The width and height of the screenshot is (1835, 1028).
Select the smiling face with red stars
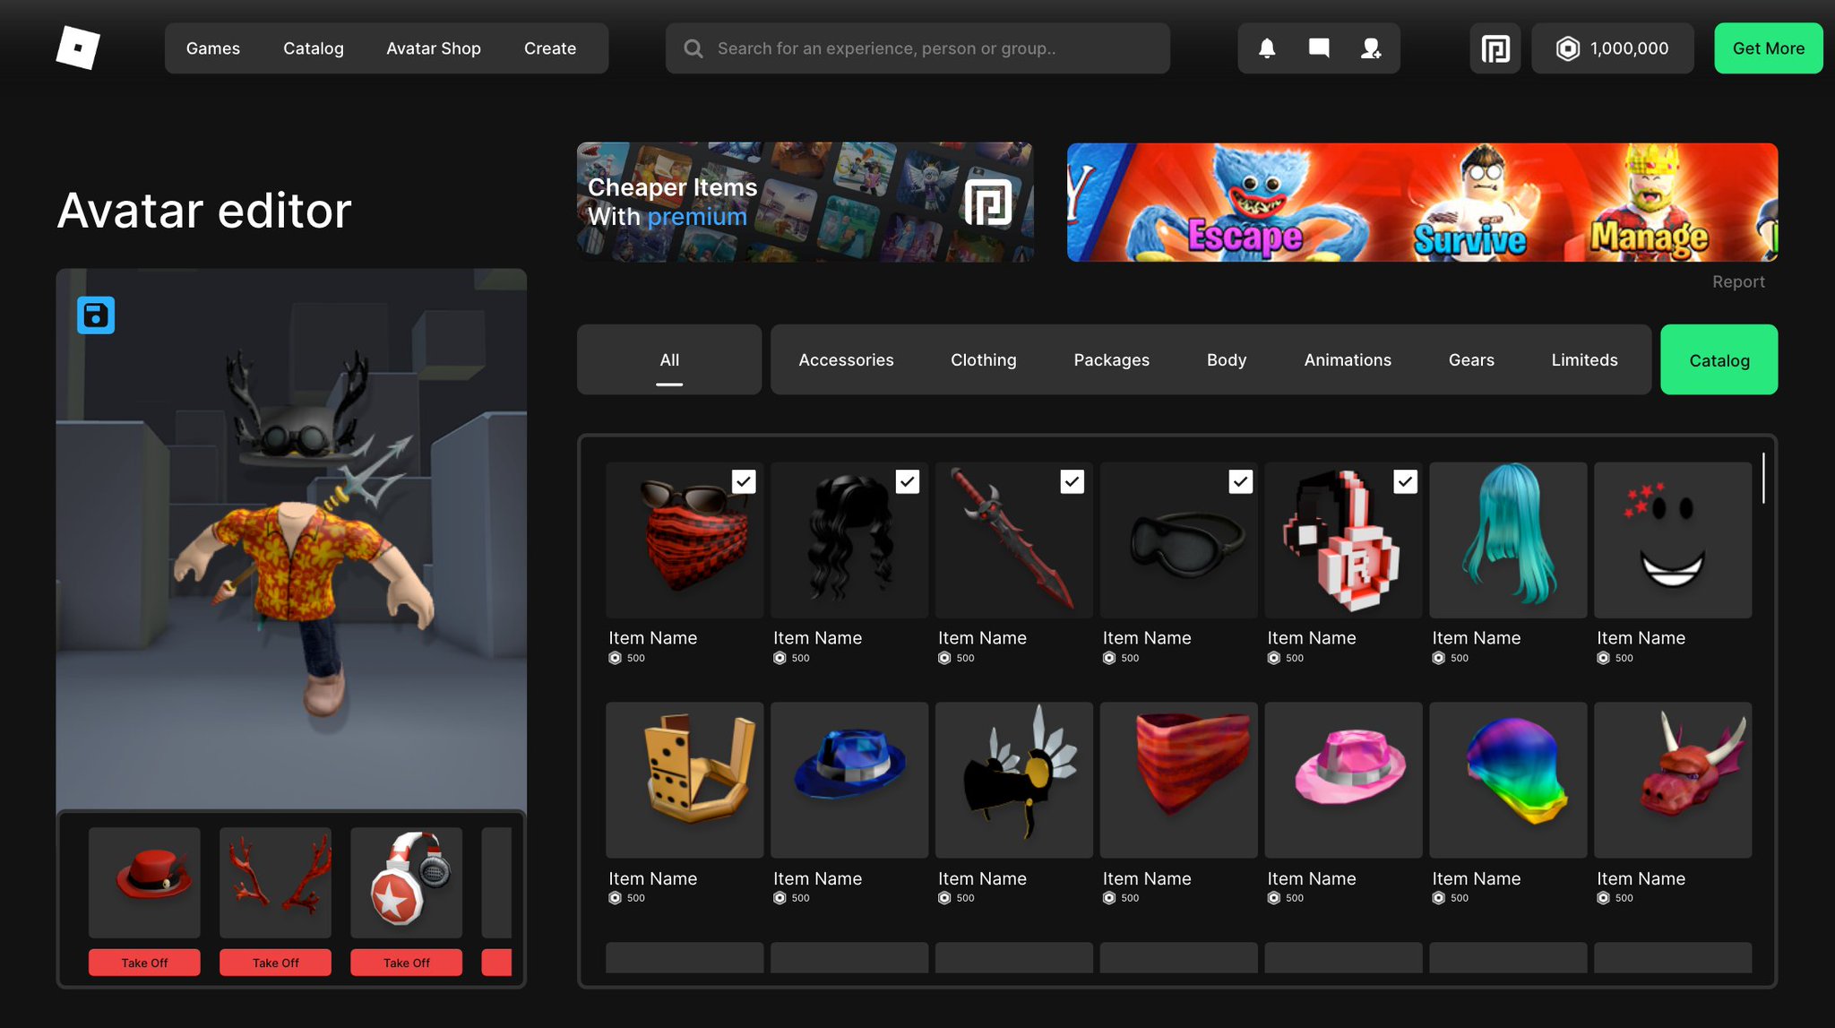1673,540
